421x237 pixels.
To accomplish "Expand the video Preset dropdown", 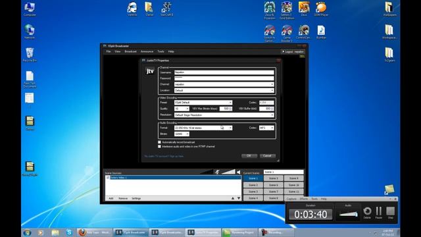I will coord(230,103).
